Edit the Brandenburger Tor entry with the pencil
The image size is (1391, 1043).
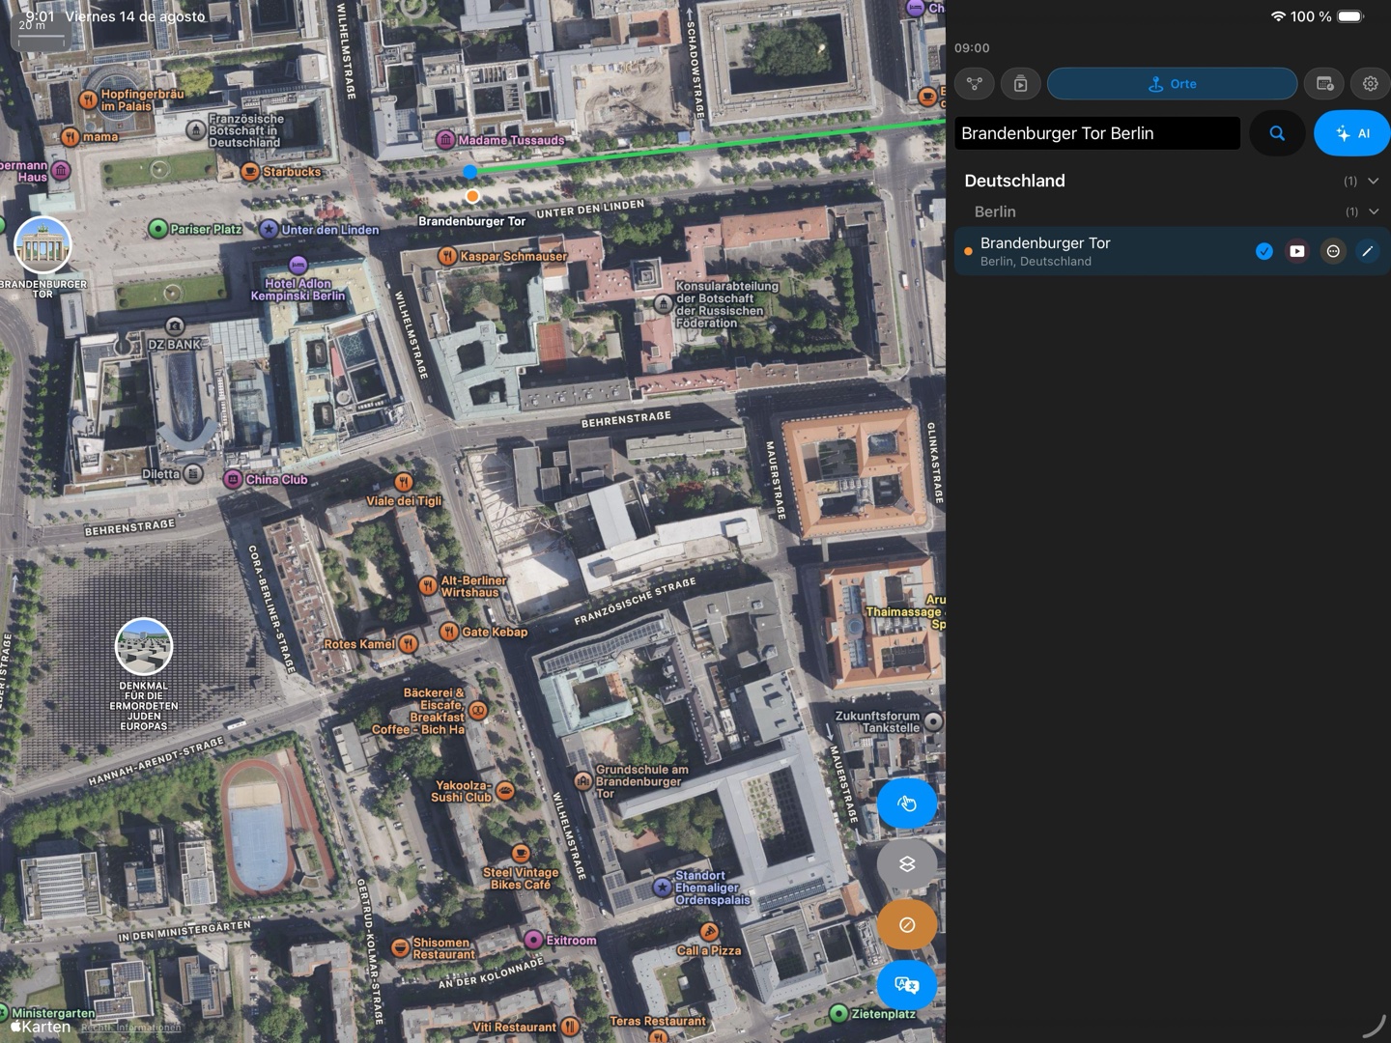coord(1367,251)
